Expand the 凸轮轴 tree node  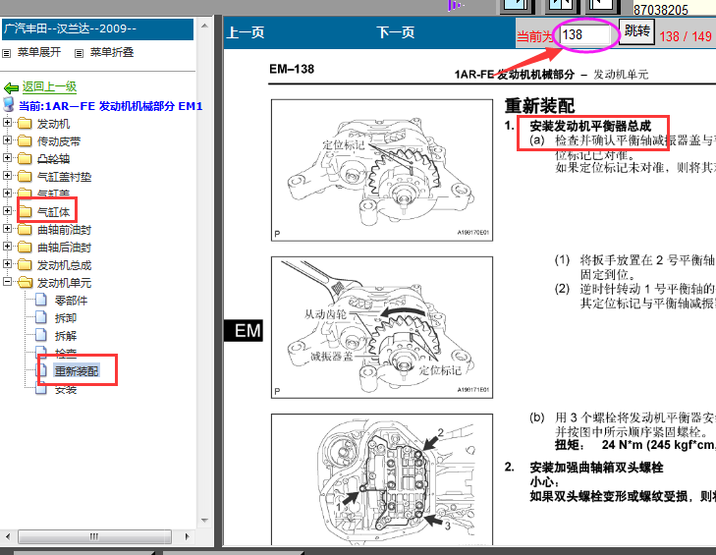(7, 158)
